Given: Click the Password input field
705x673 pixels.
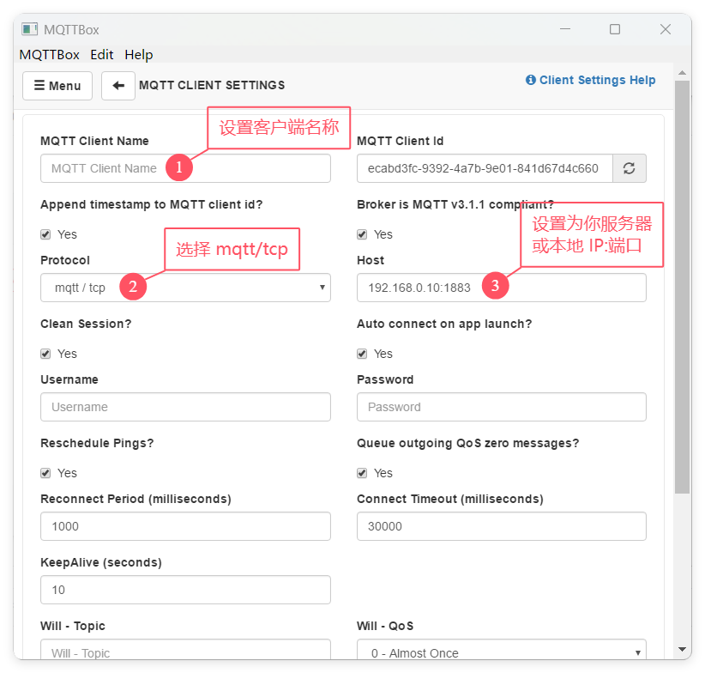Looking at the screenshot, I should 501,407.
